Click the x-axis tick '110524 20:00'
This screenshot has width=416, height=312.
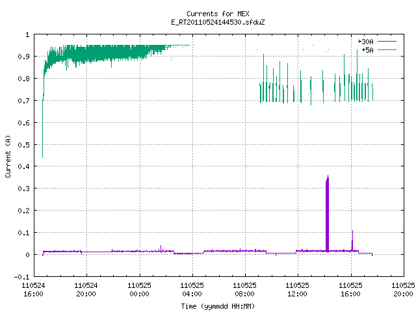coord(86,289)
